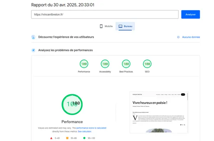
Task: Click the red triangle 0–49 legend icon
Action: point(51,138)
